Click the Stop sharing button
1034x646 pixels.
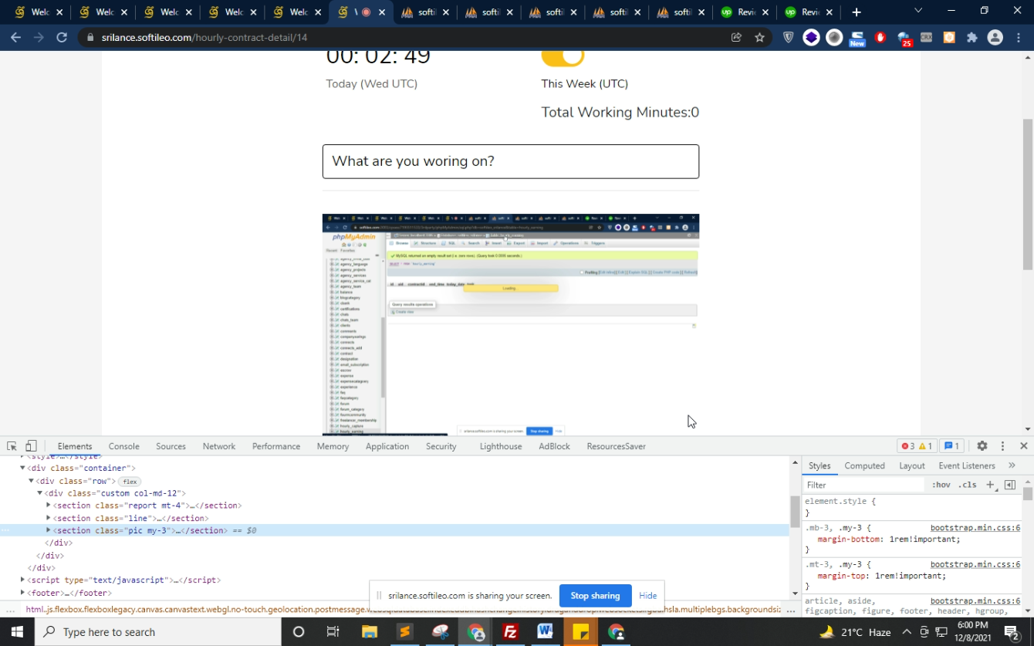point(595,596)
